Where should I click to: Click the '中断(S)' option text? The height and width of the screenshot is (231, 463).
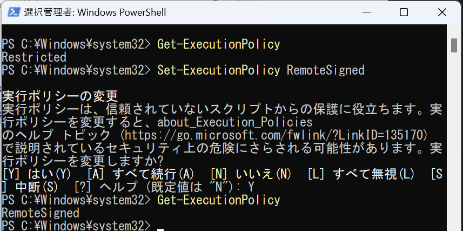tap(37, 188)
